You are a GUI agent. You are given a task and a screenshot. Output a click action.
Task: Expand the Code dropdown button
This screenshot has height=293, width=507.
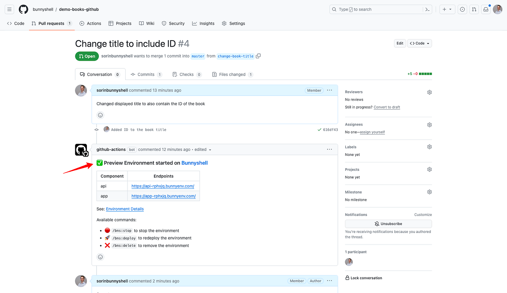pyautogui.click(x=420, y=43)
